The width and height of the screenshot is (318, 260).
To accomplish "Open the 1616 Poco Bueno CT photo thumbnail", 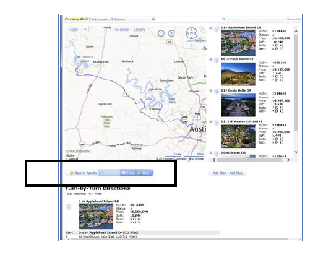I will point(238,74).
